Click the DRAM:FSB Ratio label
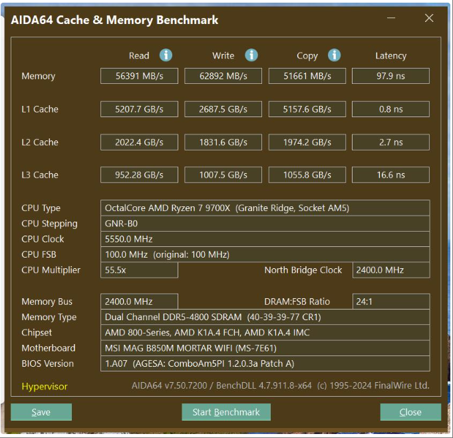 tap(297, 302)
